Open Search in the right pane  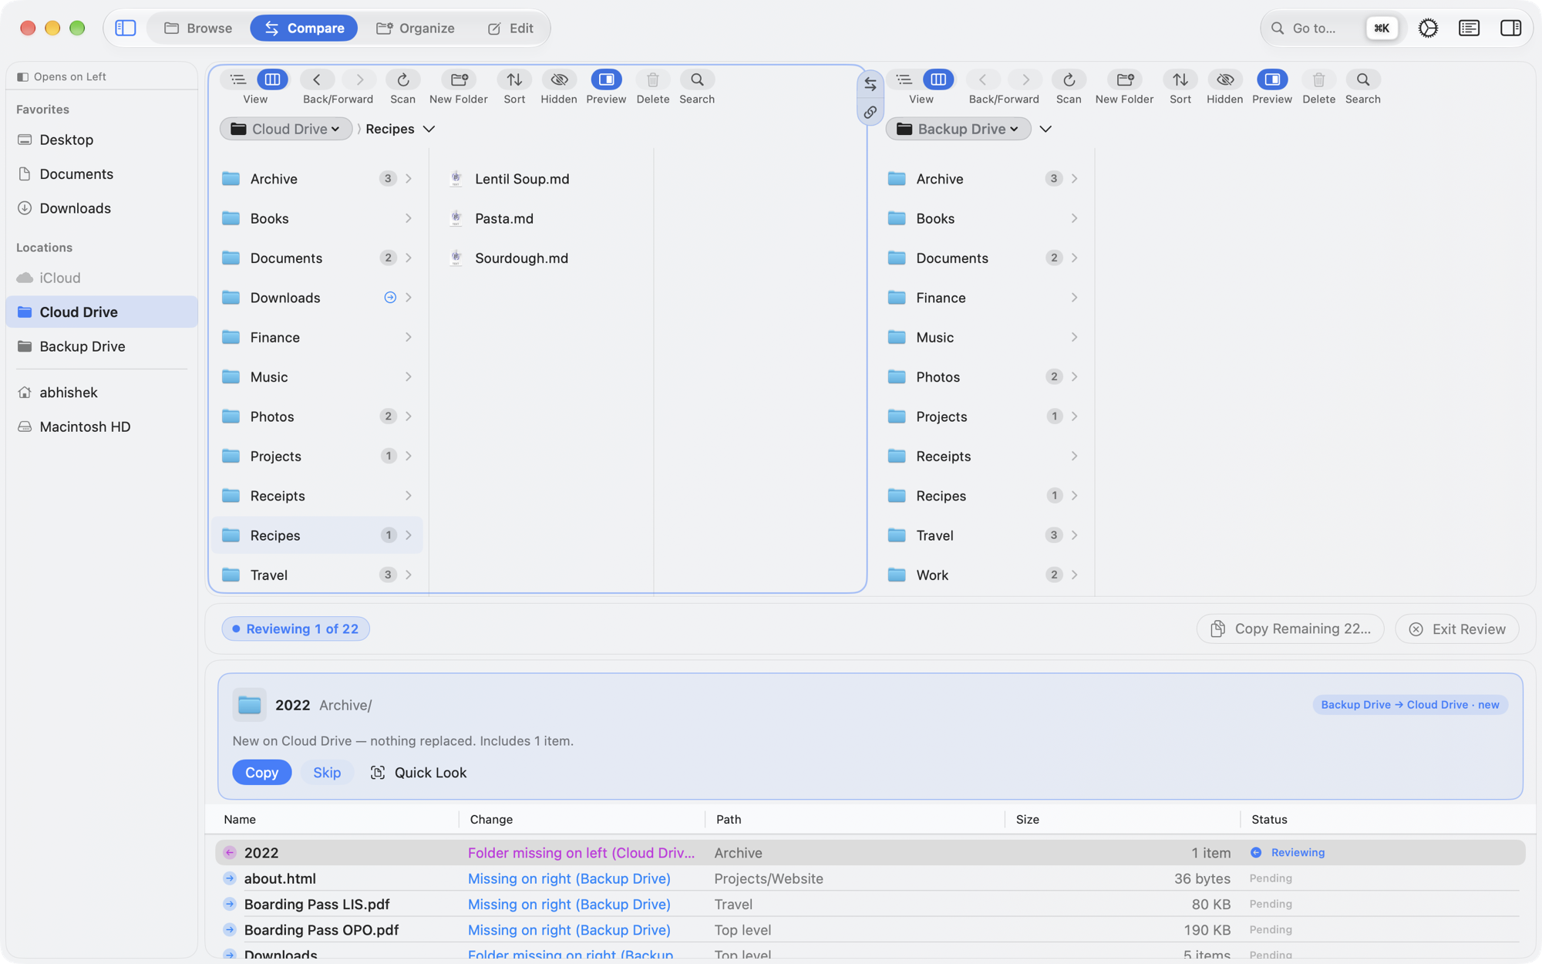tap(1362, 79)
